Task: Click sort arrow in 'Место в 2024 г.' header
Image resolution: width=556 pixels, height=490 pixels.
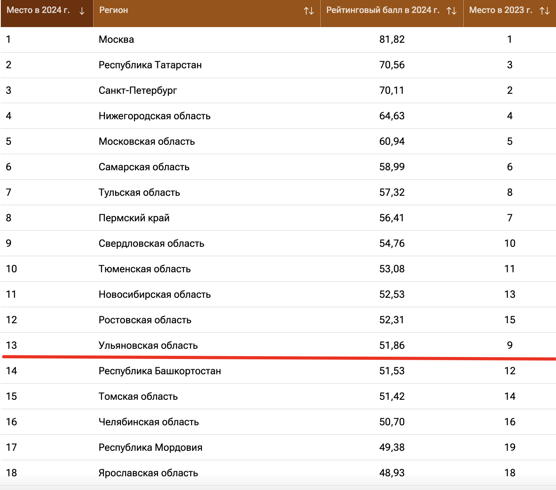Action: point(82,11)
